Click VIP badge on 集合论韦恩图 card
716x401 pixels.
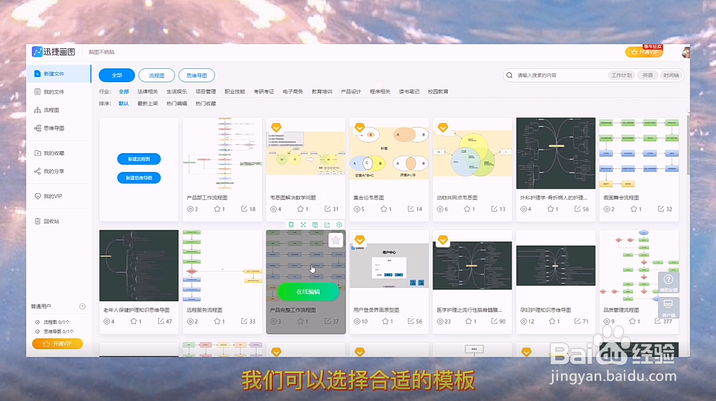pos(360,127)
